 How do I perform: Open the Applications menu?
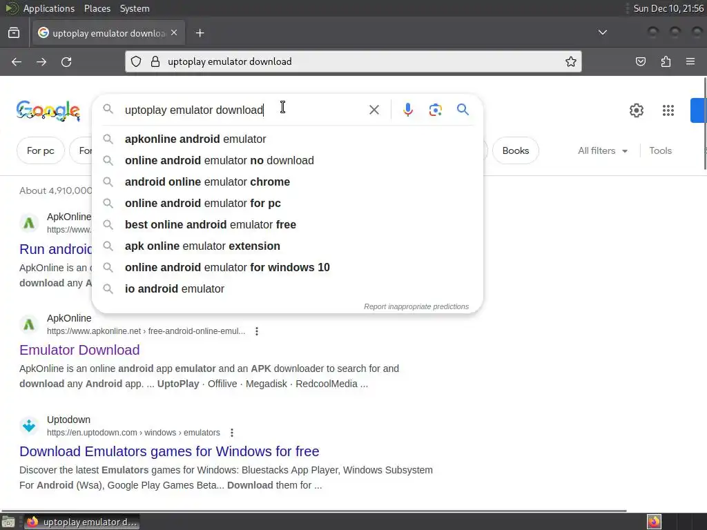(x=49, y=8)
